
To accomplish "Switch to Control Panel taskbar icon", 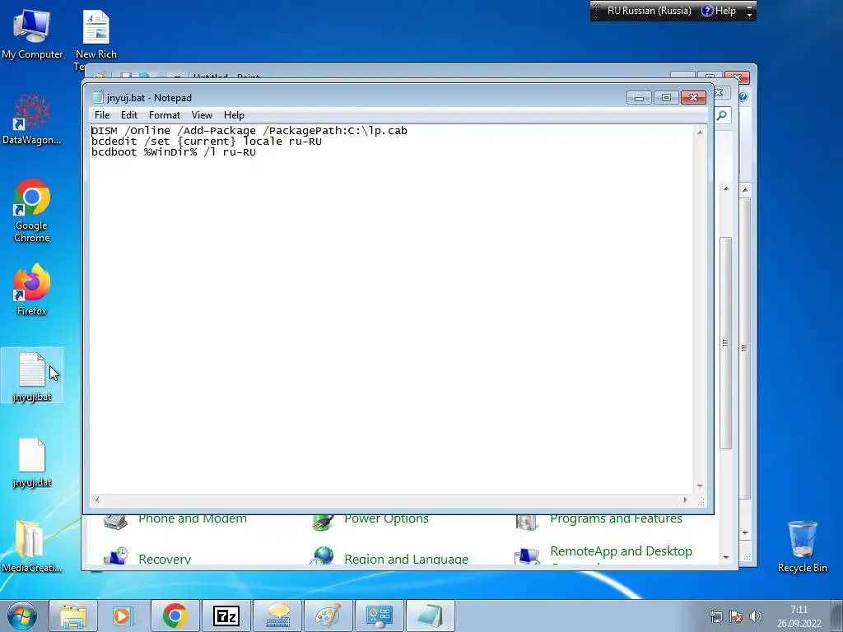I will 379,616.
